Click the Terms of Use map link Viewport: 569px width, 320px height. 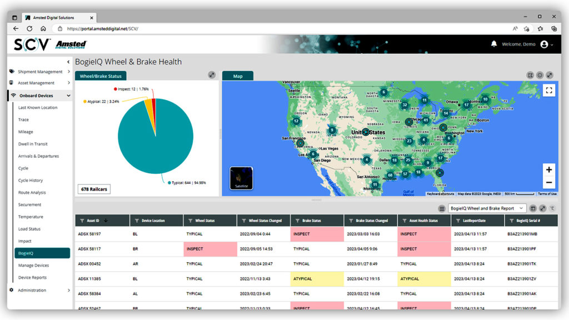(547, 194)
